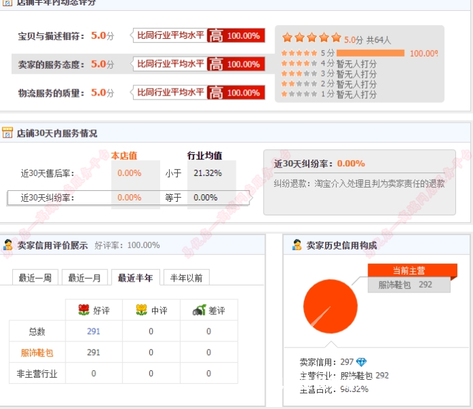The height and width of the screenshot is (409, 473).
Task: Click the black flower 差评 icon
Action: 199,310
